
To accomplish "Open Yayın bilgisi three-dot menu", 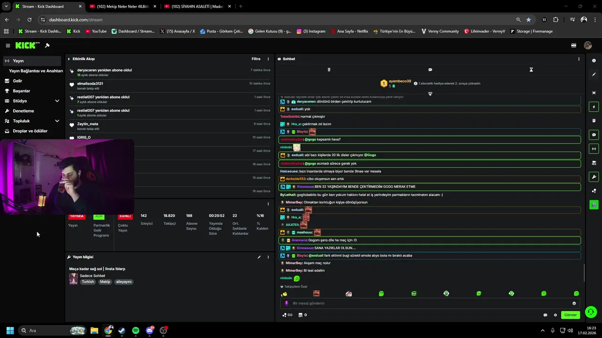I will (269, 257).
